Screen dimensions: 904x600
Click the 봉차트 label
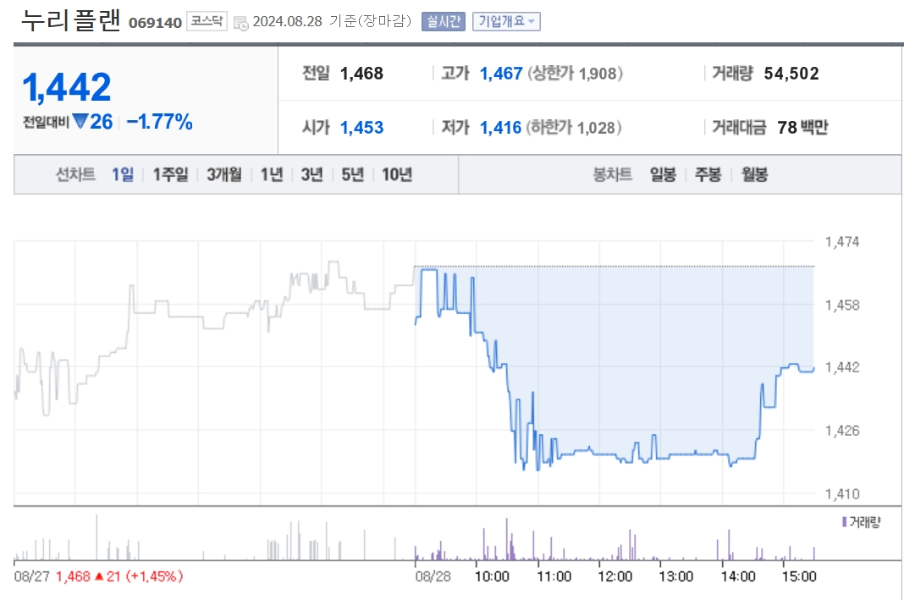(x=612, y=174)
